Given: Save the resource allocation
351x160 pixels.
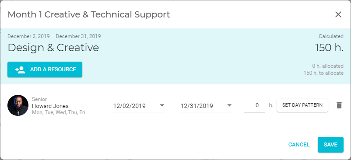Looking at the screenshot, I should (330, 145).
